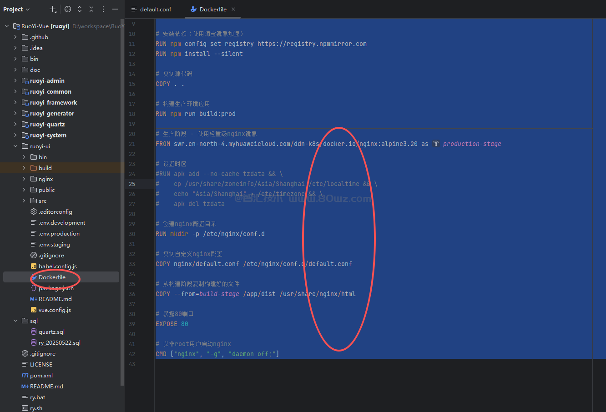Open the Project view dropdown
Screen dimensions: 606x412
[x=16, y=9]
